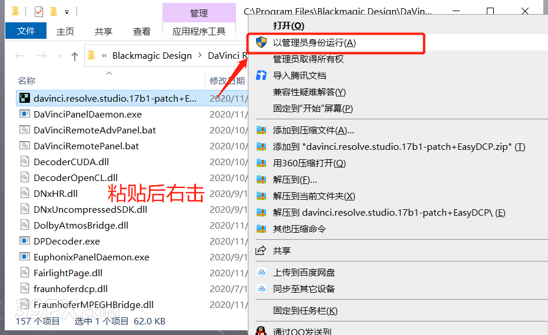Choose 同步至其它设备
This screenshot has width=548, height=335.
[x=398, y=289]
